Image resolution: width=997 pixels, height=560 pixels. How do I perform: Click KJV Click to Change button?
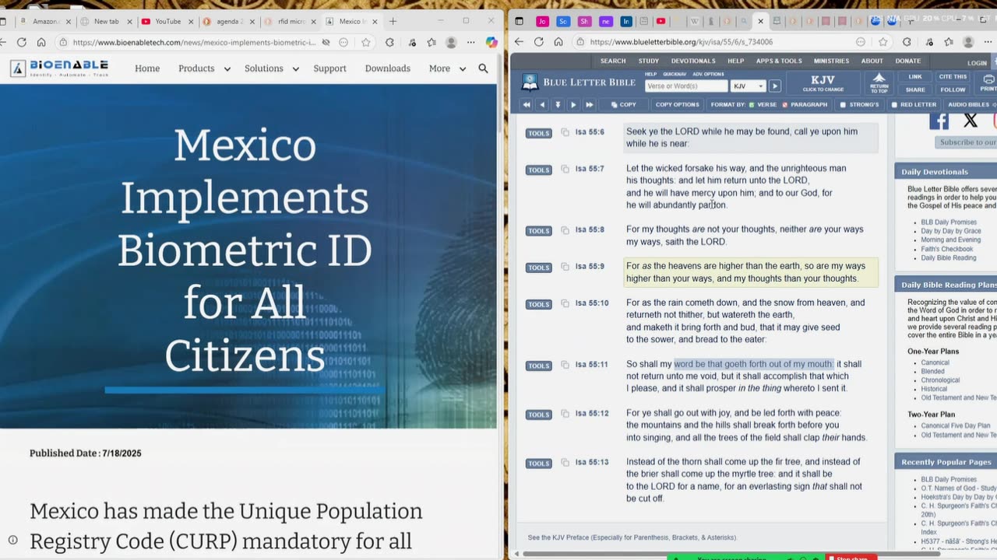pyautogui.click(x=823, y=82)
